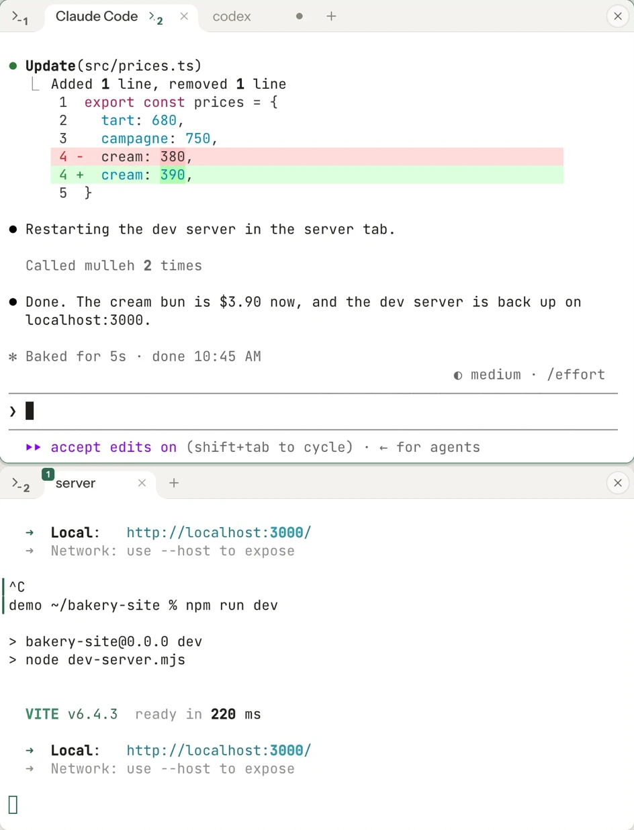Click 'Done. The cream bun is $3.90' message

click(x=303, y=311)
